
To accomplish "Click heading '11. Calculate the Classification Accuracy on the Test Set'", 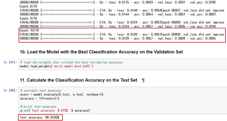I will click(79, 80).
